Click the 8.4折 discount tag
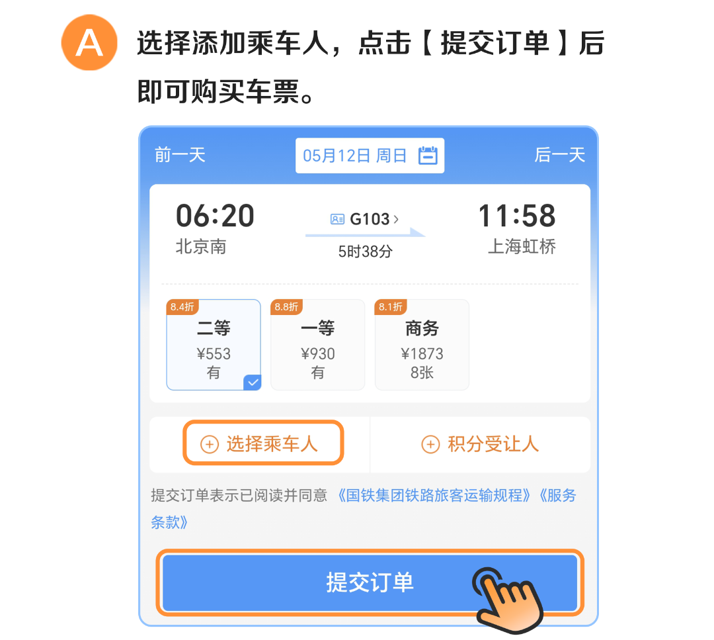The height and width of the screenshot is (640, 714). (x=182, y=307)
